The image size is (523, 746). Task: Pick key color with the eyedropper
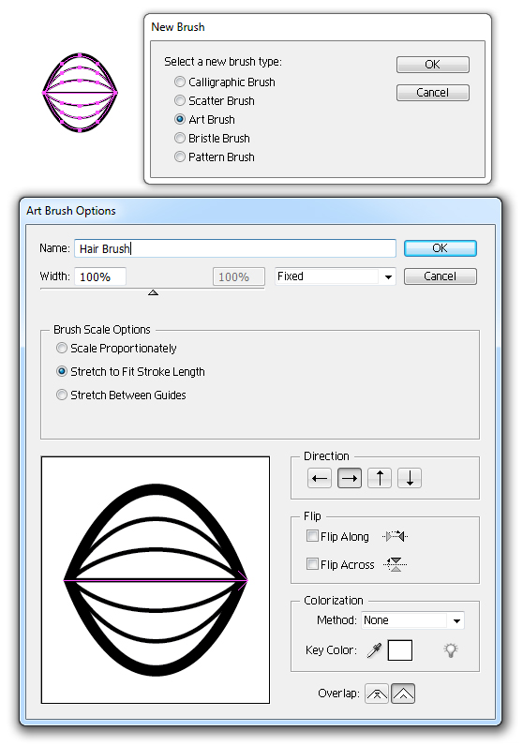(375, 649)
